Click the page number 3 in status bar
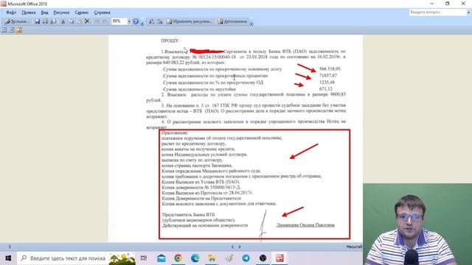This screenshot has height=265, width=472. pos(10,247)
